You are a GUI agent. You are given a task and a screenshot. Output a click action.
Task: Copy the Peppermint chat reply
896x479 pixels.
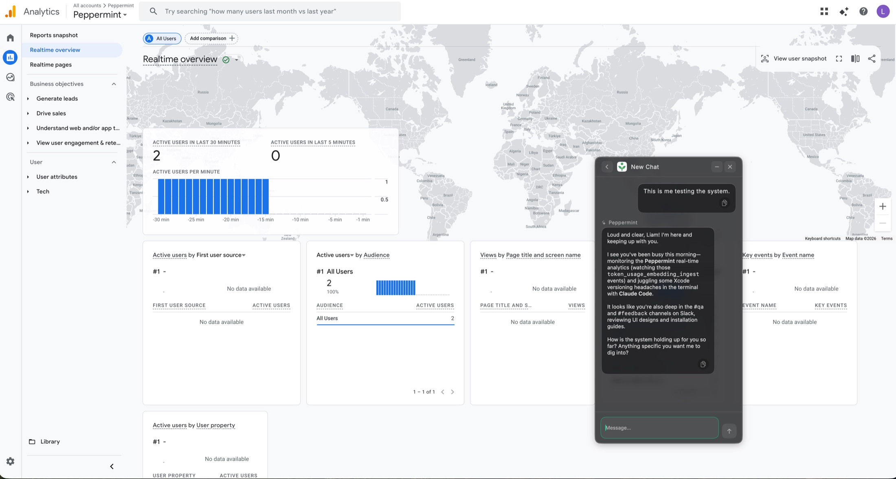(x=703, y=364)
